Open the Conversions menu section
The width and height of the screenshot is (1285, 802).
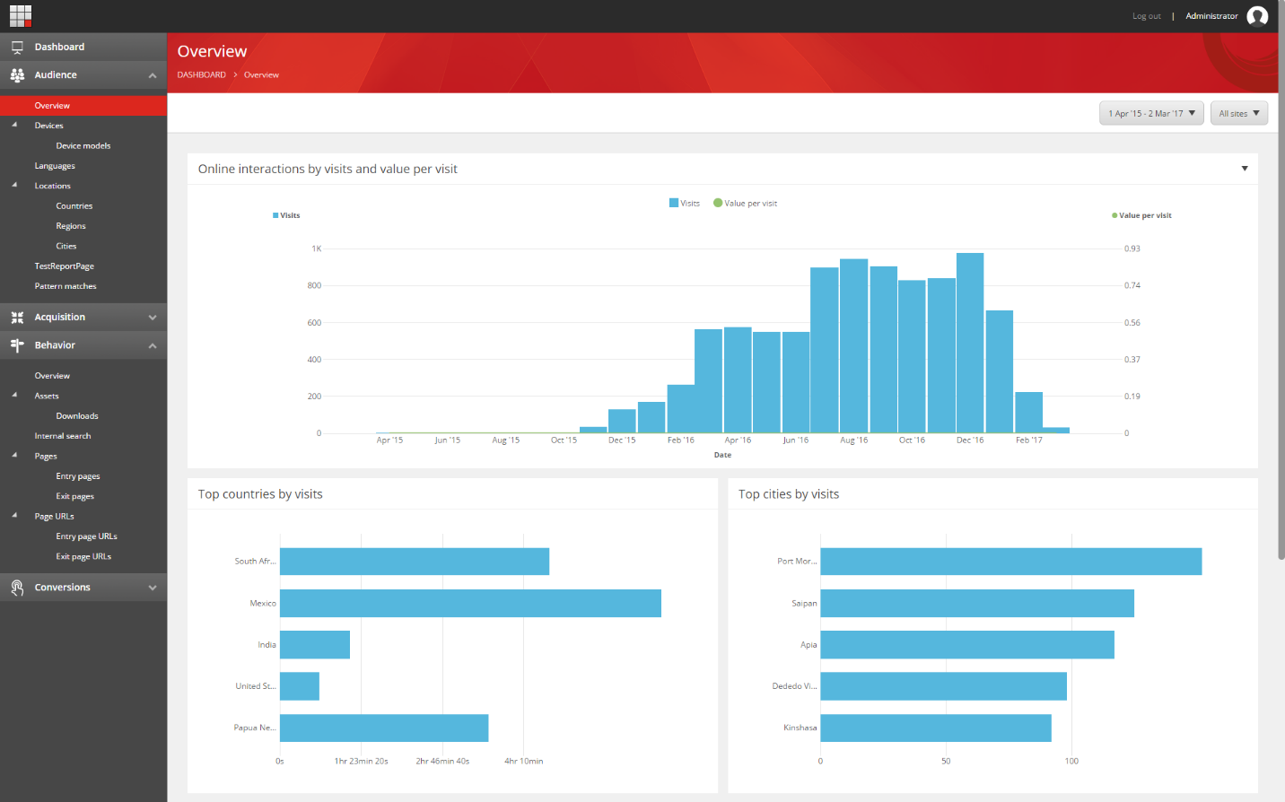coord(83,588)
